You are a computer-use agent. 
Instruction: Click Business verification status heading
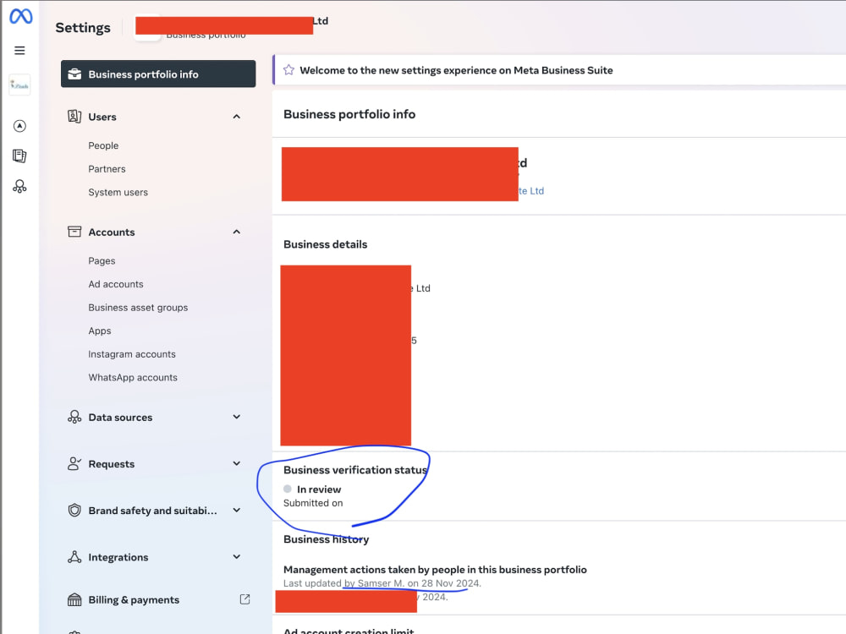point(355,470)
